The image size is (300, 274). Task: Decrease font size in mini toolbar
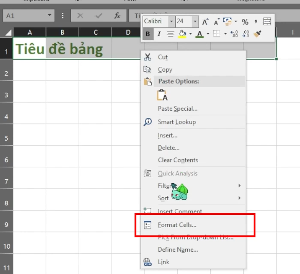click(216, 21)
